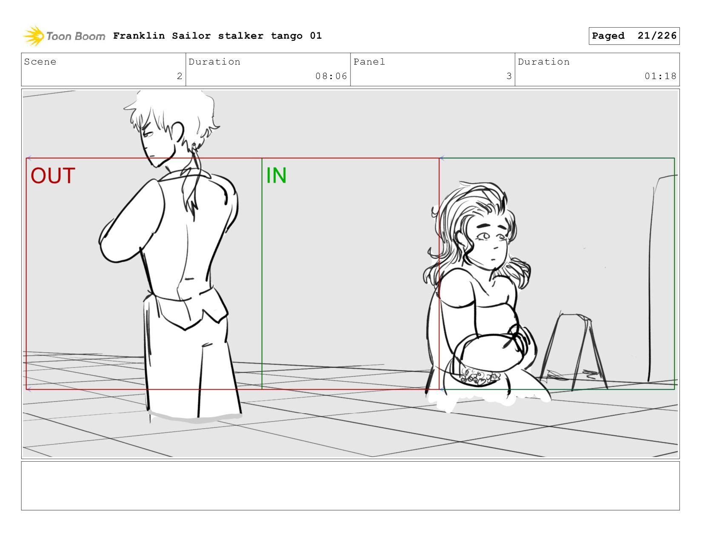Click the green 'IN' camera frame label
Screen dimensions: 702x542
(x=276, y=175)
